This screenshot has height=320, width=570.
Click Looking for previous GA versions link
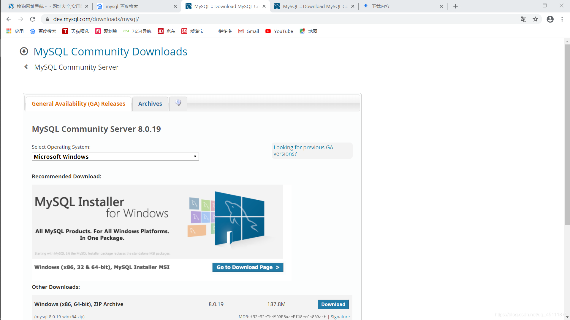[303, 150]
